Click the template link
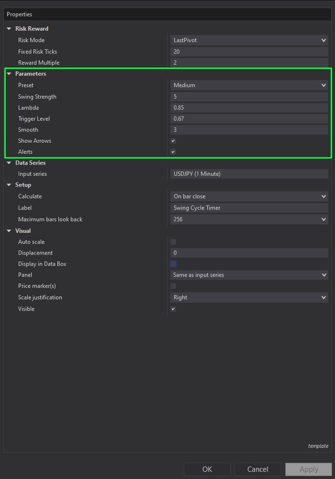Viewport: 335px width, 479px height. click(x=318, y=446)
